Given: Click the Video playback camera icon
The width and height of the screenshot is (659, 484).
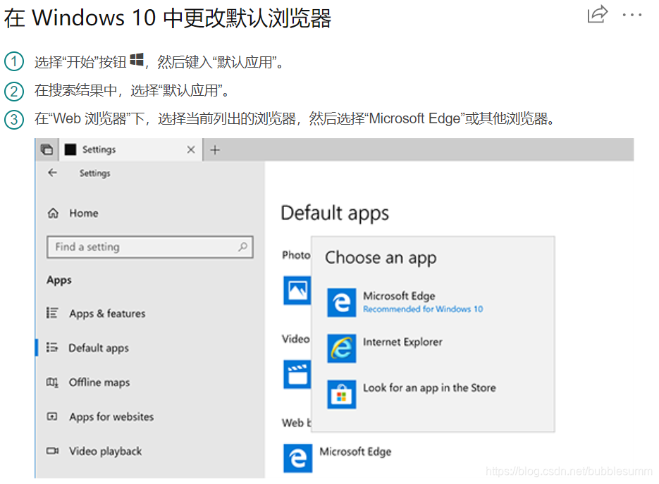Looking at the screenshot, I should point(53,451).
